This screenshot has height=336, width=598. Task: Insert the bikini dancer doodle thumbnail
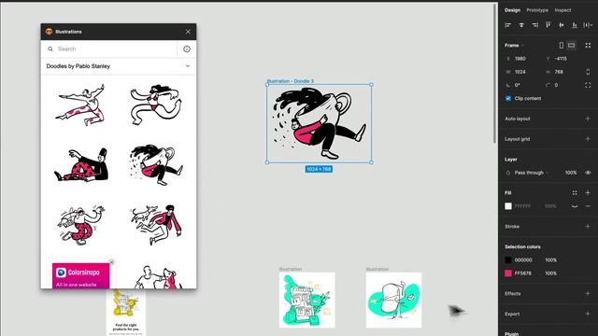pos(156,105)
